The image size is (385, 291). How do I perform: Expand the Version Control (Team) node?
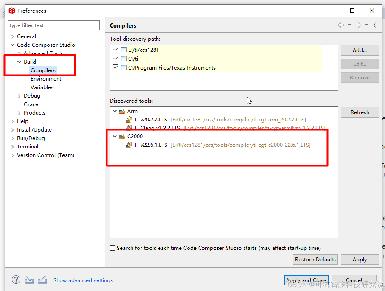pyautogui.click(x=13, y=155)
